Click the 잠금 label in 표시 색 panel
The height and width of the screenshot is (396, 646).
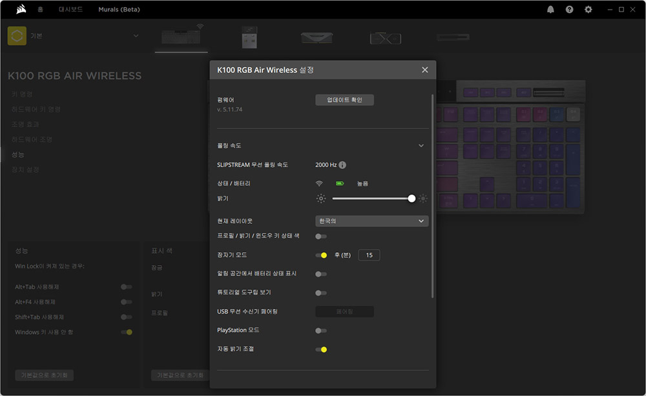click(x=156, y=268)
